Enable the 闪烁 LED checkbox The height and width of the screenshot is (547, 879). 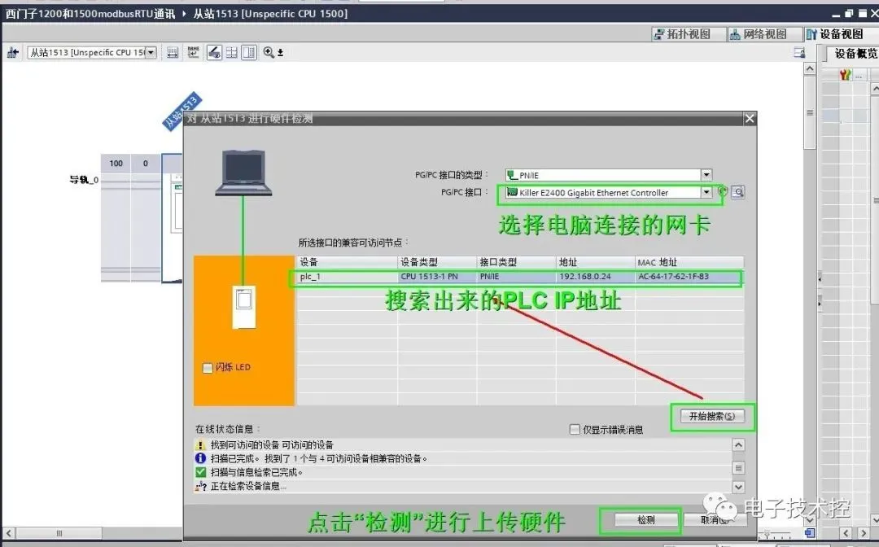pyautogui.click(x=208, y=368)
